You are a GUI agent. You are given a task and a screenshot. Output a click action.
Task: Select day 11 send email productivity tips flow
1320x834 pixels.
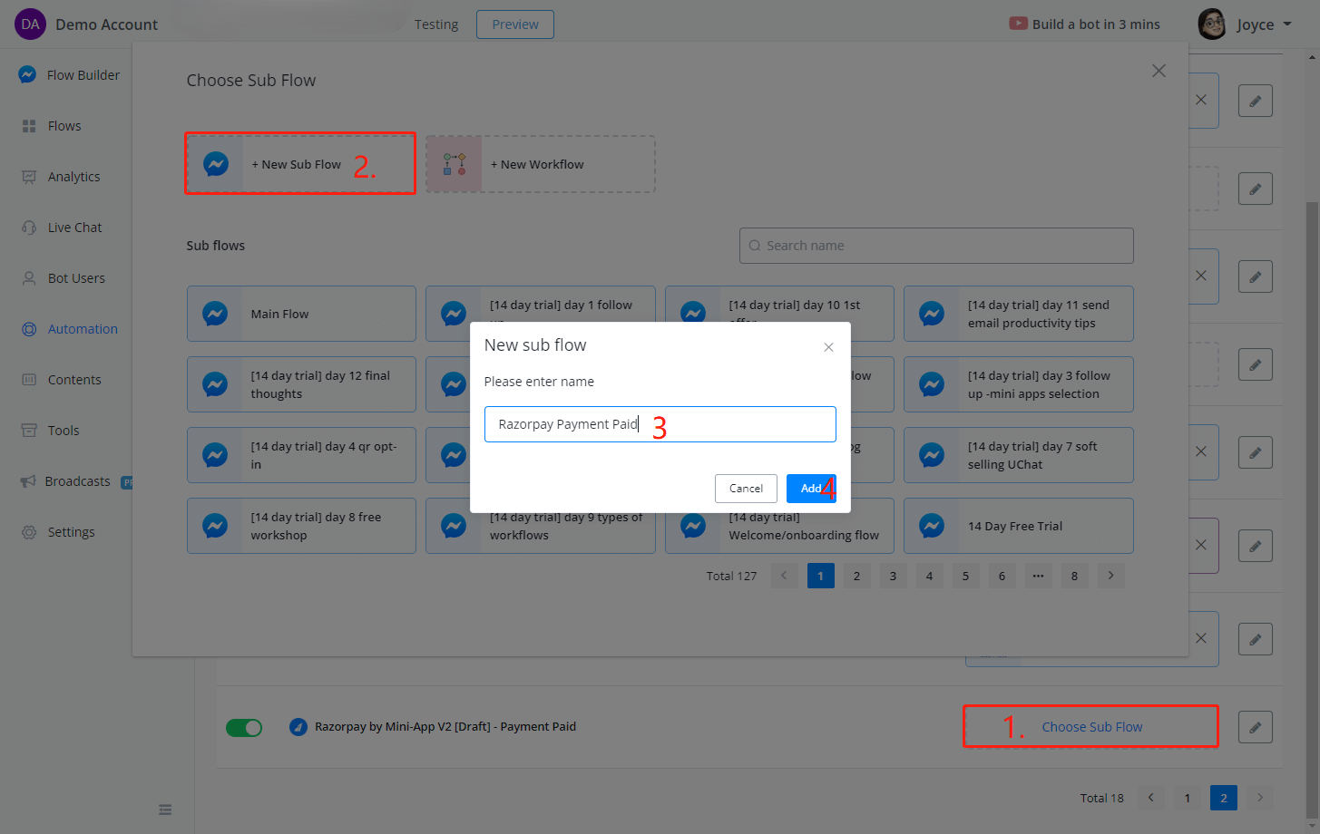point(1018,314)
